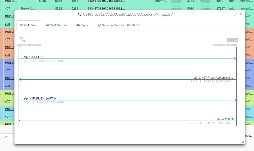This screenshot has height=151, width=254.
Task: Click the caller phone handset icon
Action: (23, 39)
